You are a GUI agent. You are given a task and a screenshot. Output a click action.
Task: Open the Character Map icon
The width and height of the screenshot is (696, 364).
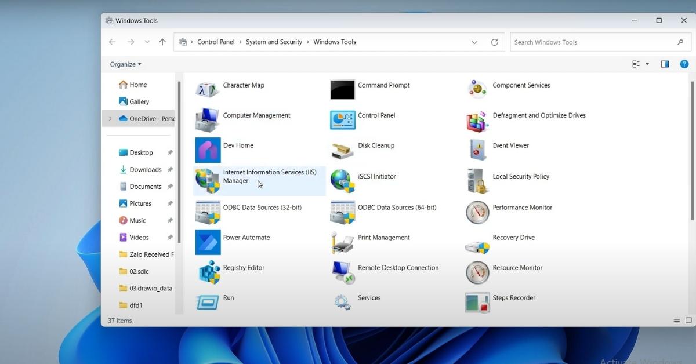207,89
